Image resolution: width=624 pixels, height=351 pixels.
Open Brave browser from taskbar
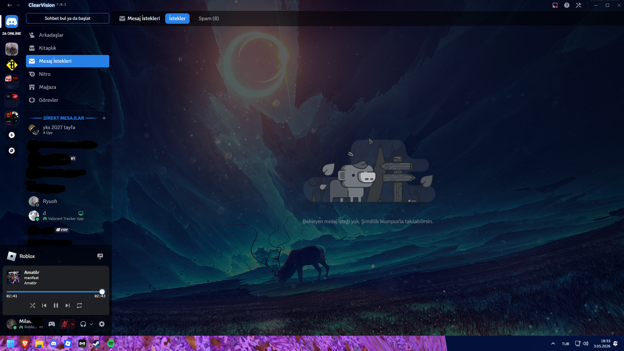click(x=25, y=344)
